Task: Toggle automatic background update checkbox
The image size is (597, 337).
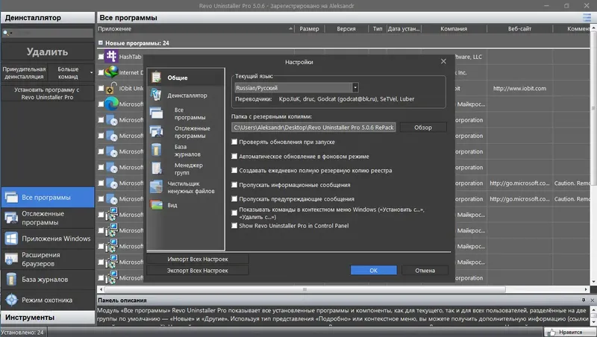Action: pos(234,157)
